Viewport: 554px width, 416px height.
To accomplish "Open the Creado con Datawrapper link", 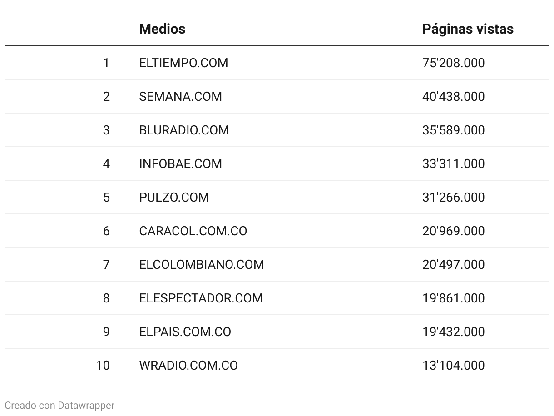I will [x=59, y=405].
